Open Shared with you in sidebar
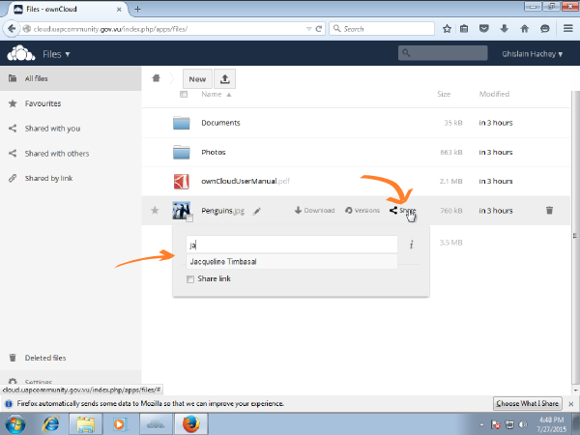The height and width of the screenshot is (435, 580). pyautogui.click(x=71, y=129)
